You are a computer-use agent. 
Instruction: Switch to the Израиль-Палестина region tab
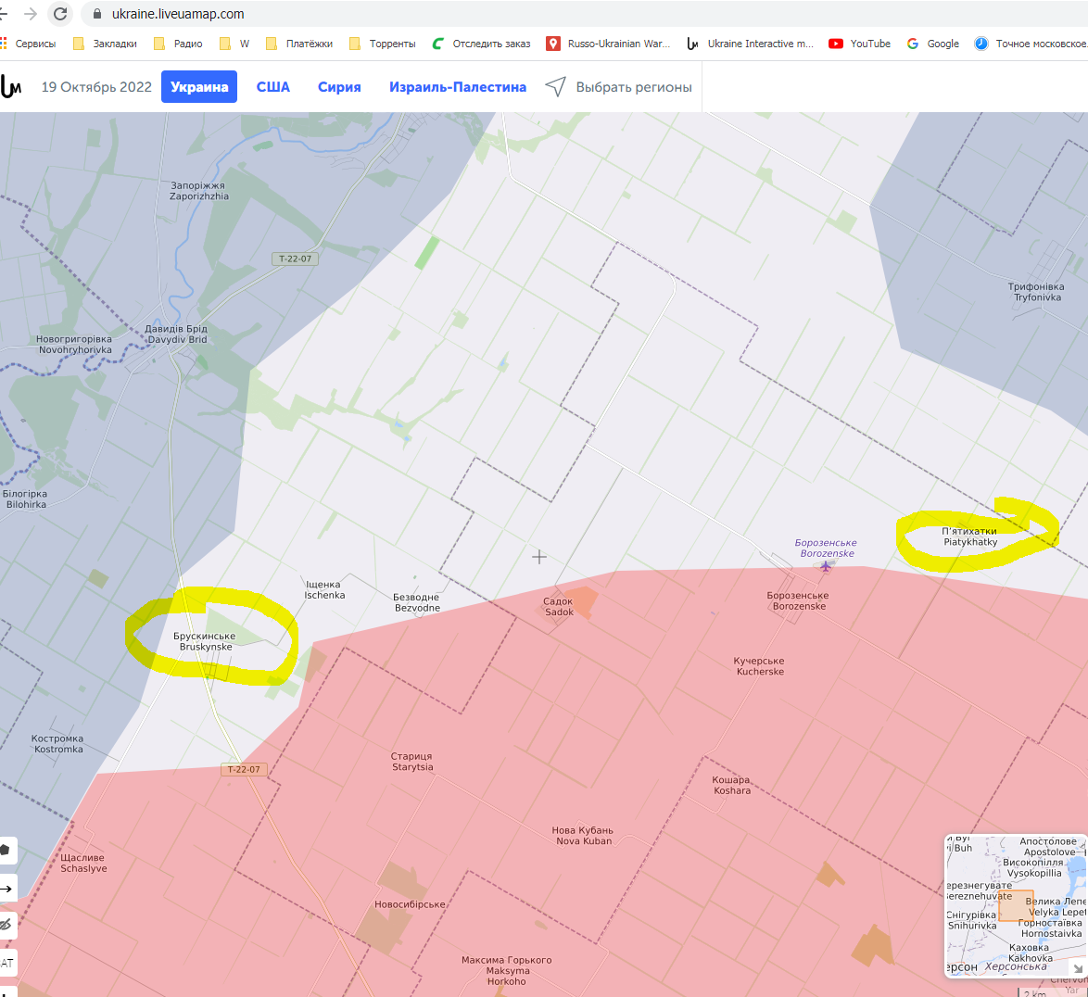point(457,87)
